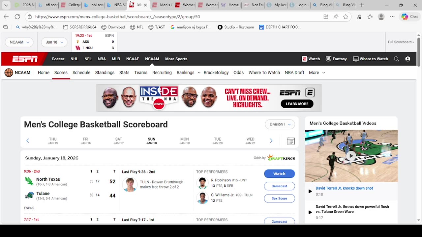The height and width of the screenshot is (237, 422).
Task: Expand the More menu in NCAAM nav
Action: coord(317,73)
